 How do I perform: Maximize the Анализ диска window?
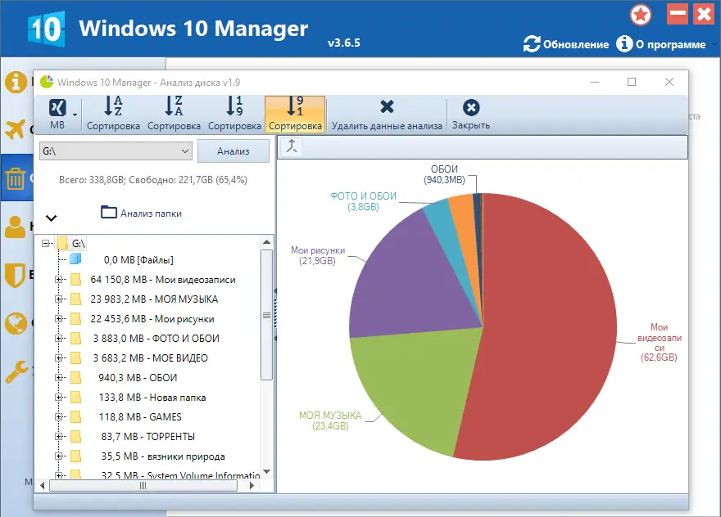pos(632,82)
